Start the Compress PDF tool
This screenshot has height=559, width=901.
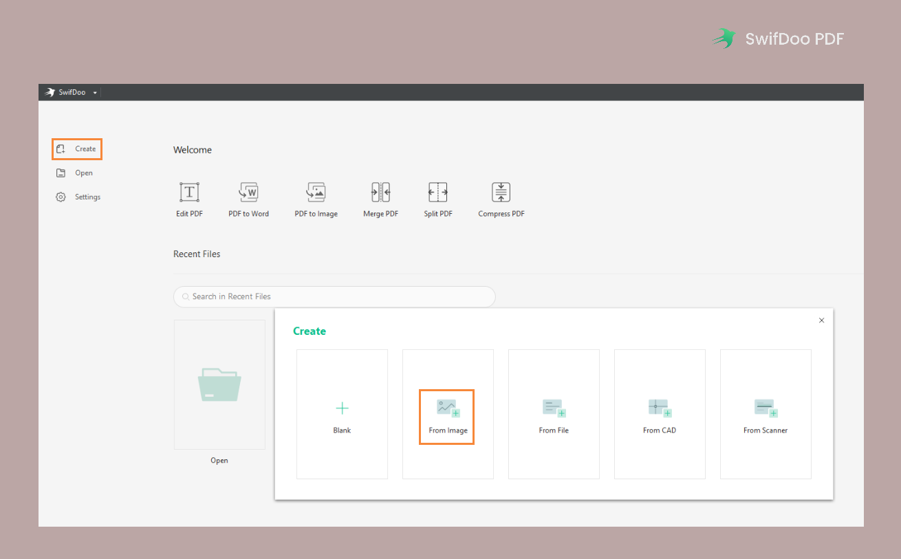[501, 199]
